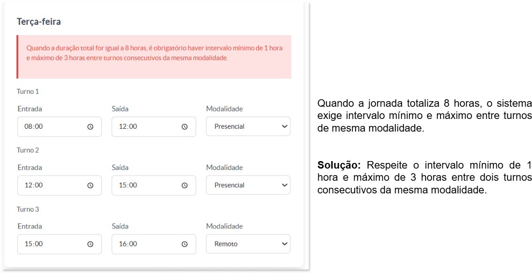Click chevron arrow of Turno 1 Modalidade
This screenshot has height=273, width=532.
coord(284,126)
